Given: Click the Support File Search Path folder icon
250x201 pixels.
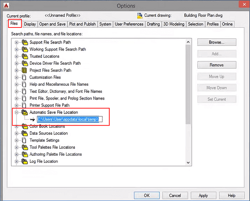Looking at the screenshot, I should click(x=24, y=42).
